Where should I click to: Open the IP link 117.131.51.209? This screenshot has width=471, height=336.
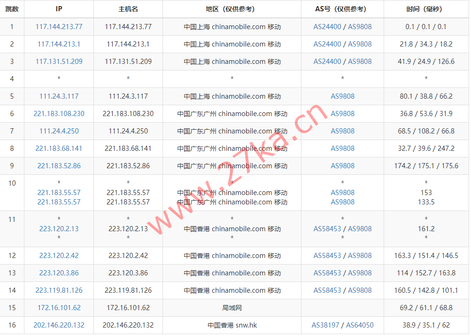(x=59, y=62)
